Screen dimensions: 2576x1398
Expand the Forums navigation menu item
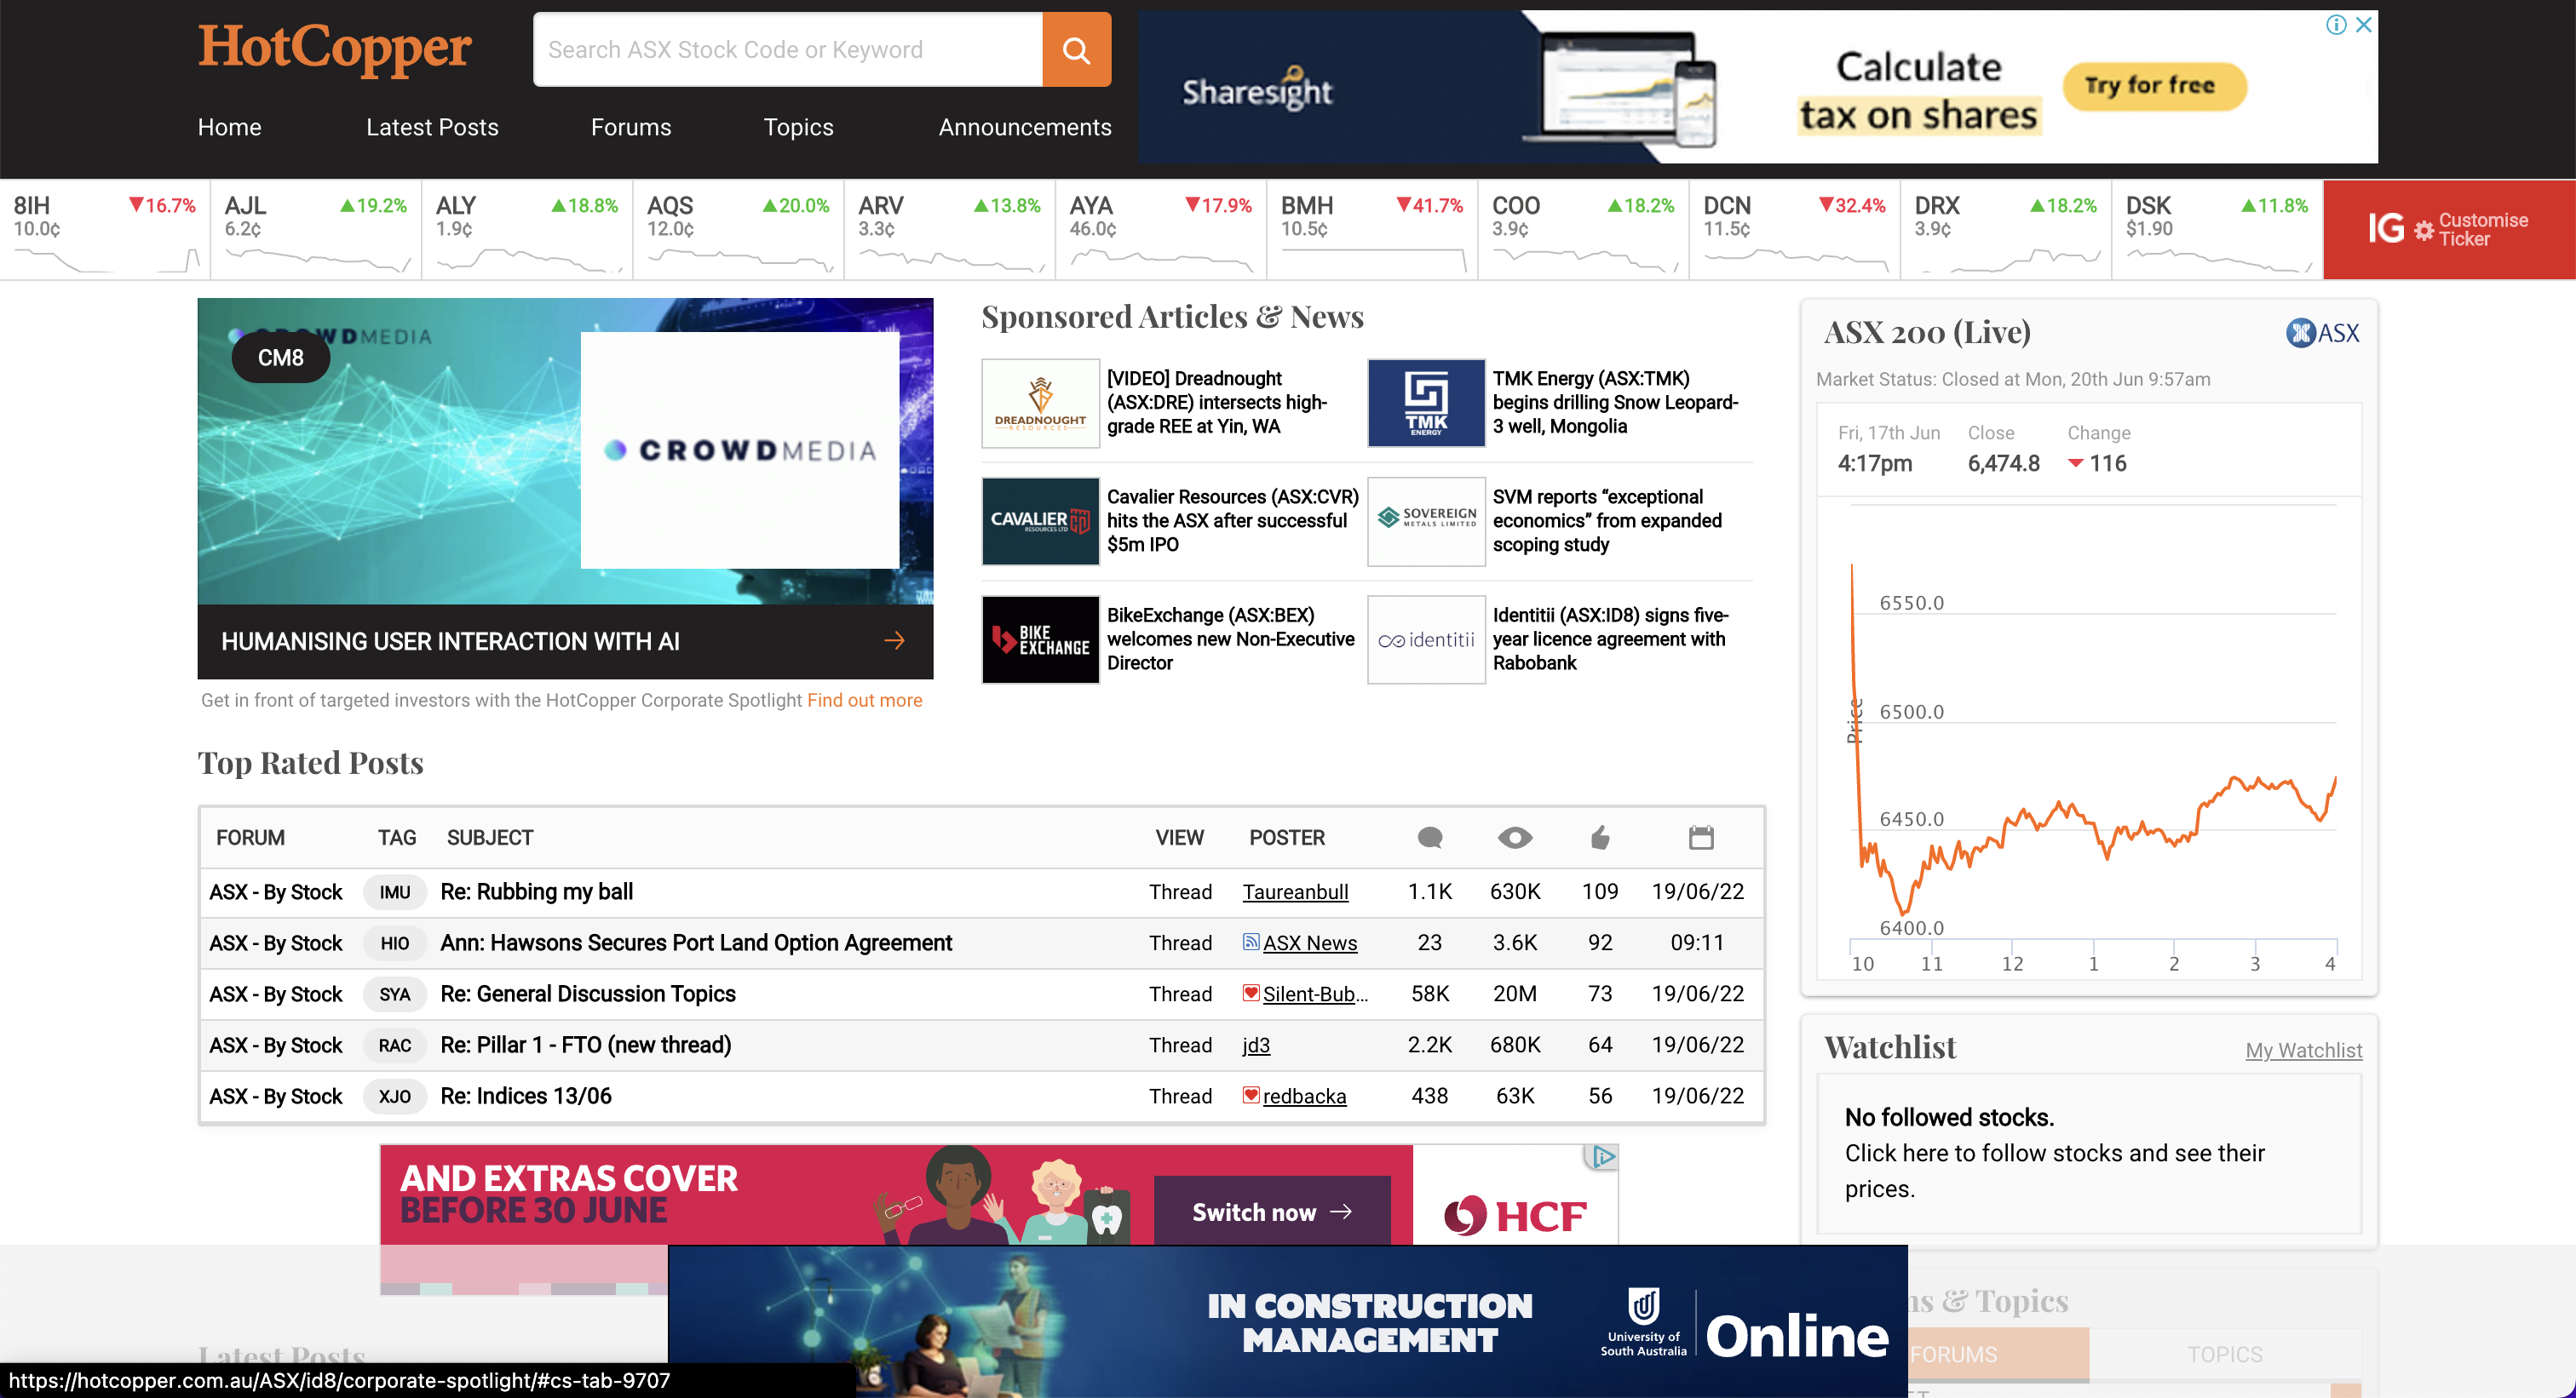[x=632, y=126]
